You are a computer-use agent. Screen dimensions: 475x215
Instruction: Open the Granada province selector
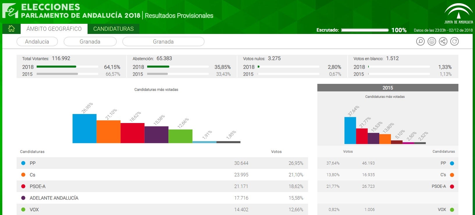[90, 41]
